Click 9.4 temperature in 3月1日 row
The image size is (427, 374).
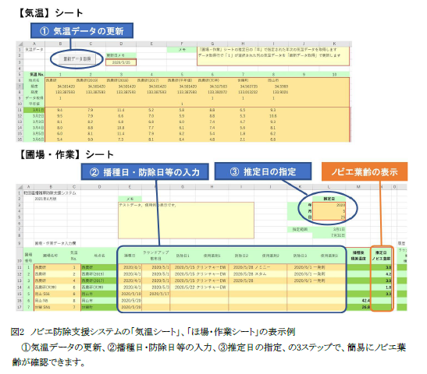(x=60, y=110)
